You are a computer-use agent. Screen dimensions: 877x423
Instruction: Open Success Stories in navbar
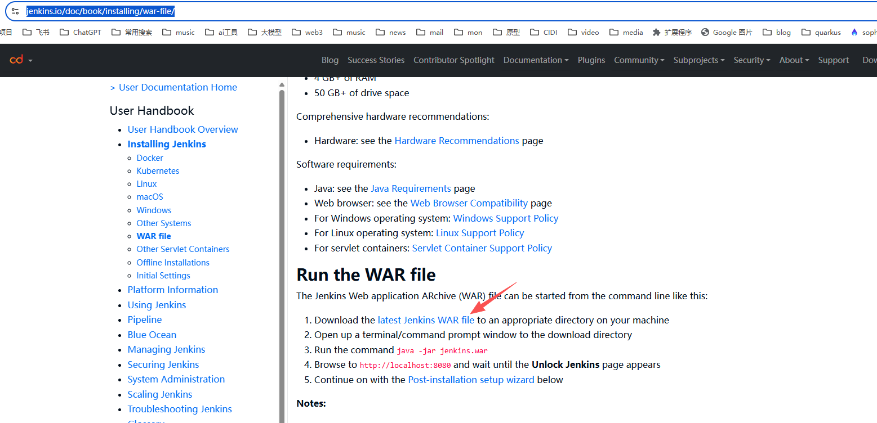376,60
